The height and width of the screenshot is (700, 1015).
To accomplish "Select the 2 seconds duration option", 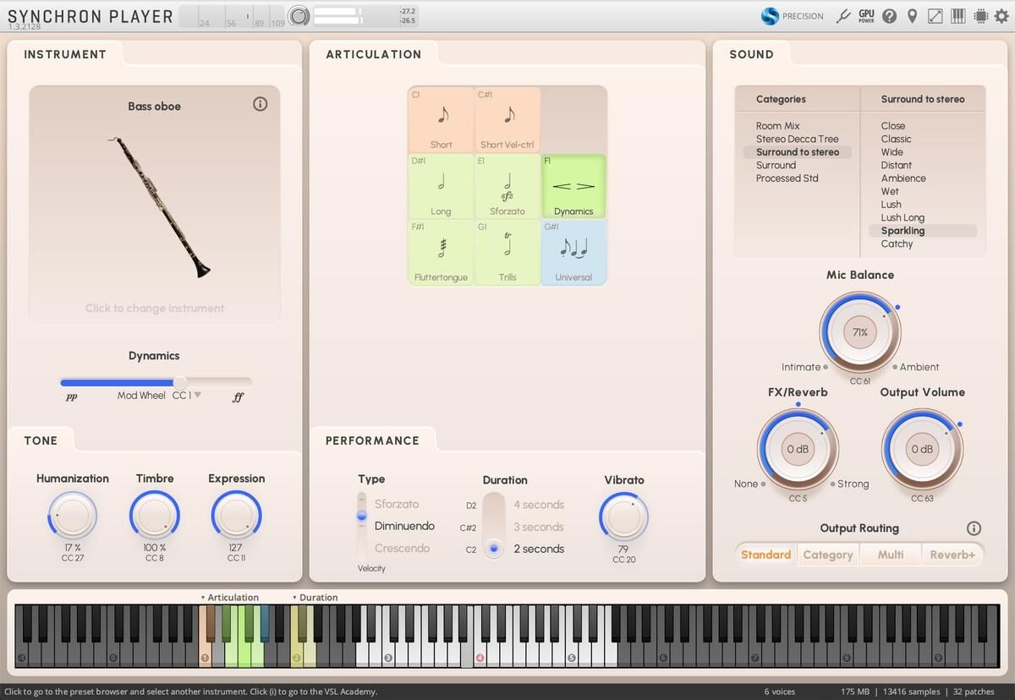I will 539,549.
